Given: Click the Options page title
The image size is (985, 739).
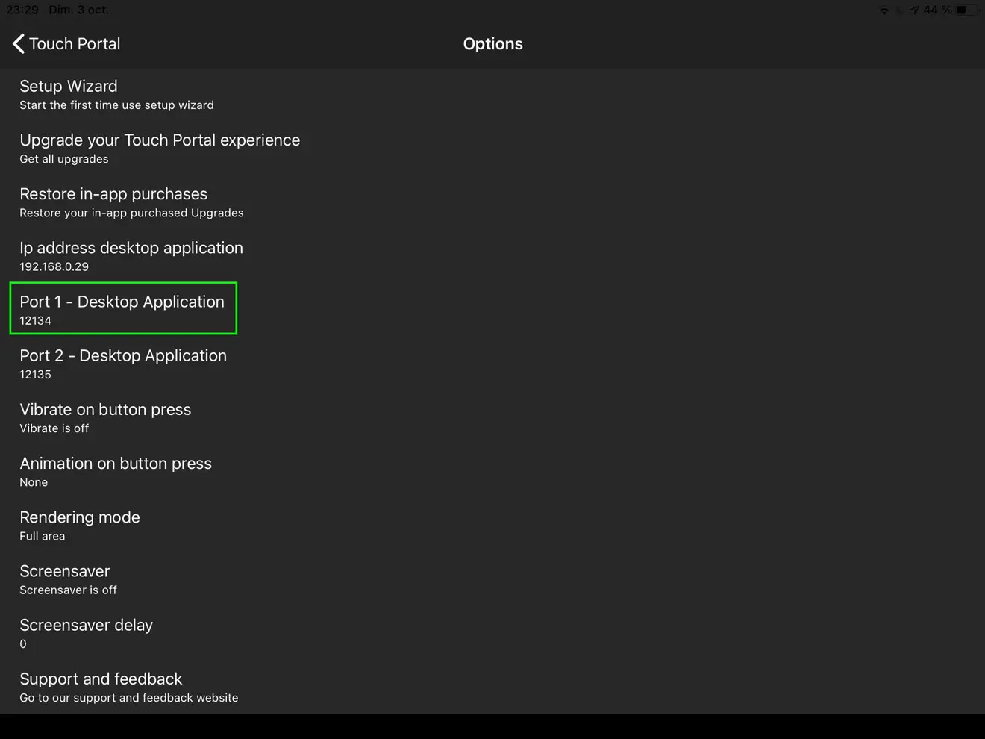Looking at the screenshot, I should click(x=492, y=44).
